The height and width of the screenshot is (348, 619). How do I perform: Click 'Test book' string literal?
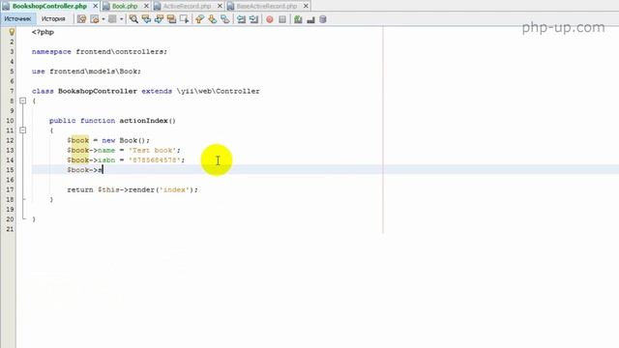(153, 151)
